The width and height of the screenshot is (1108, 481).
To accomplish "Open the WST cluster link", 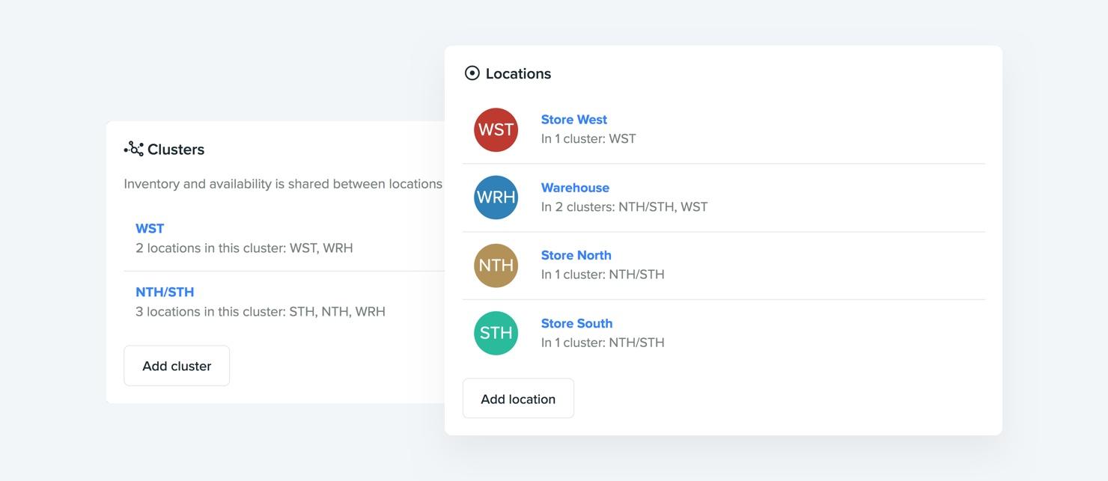I will (150, 229).
